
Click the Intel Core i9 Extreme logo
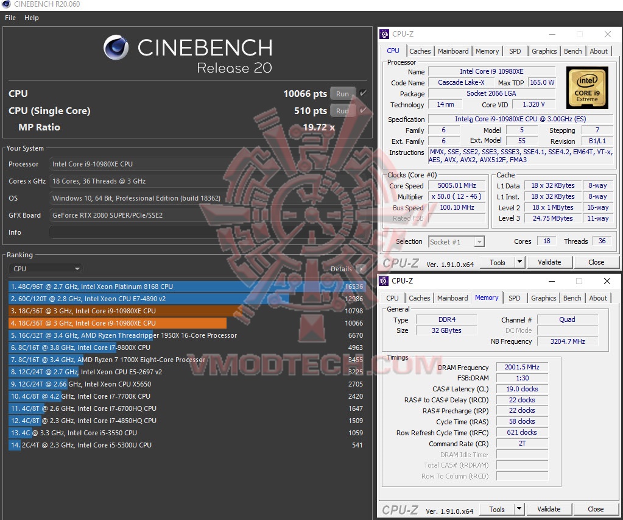pyautogui.click(x=587, y=88)
